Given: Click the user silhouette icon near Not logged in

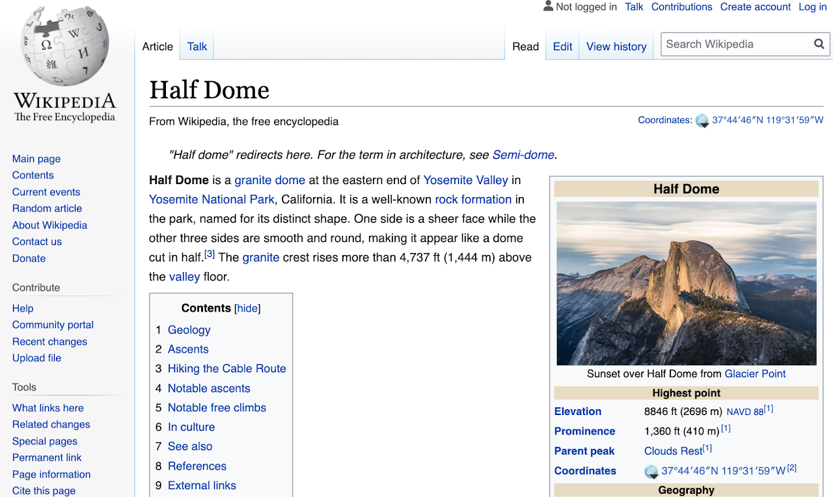Looking at the screenshot, I should (547, 6).
